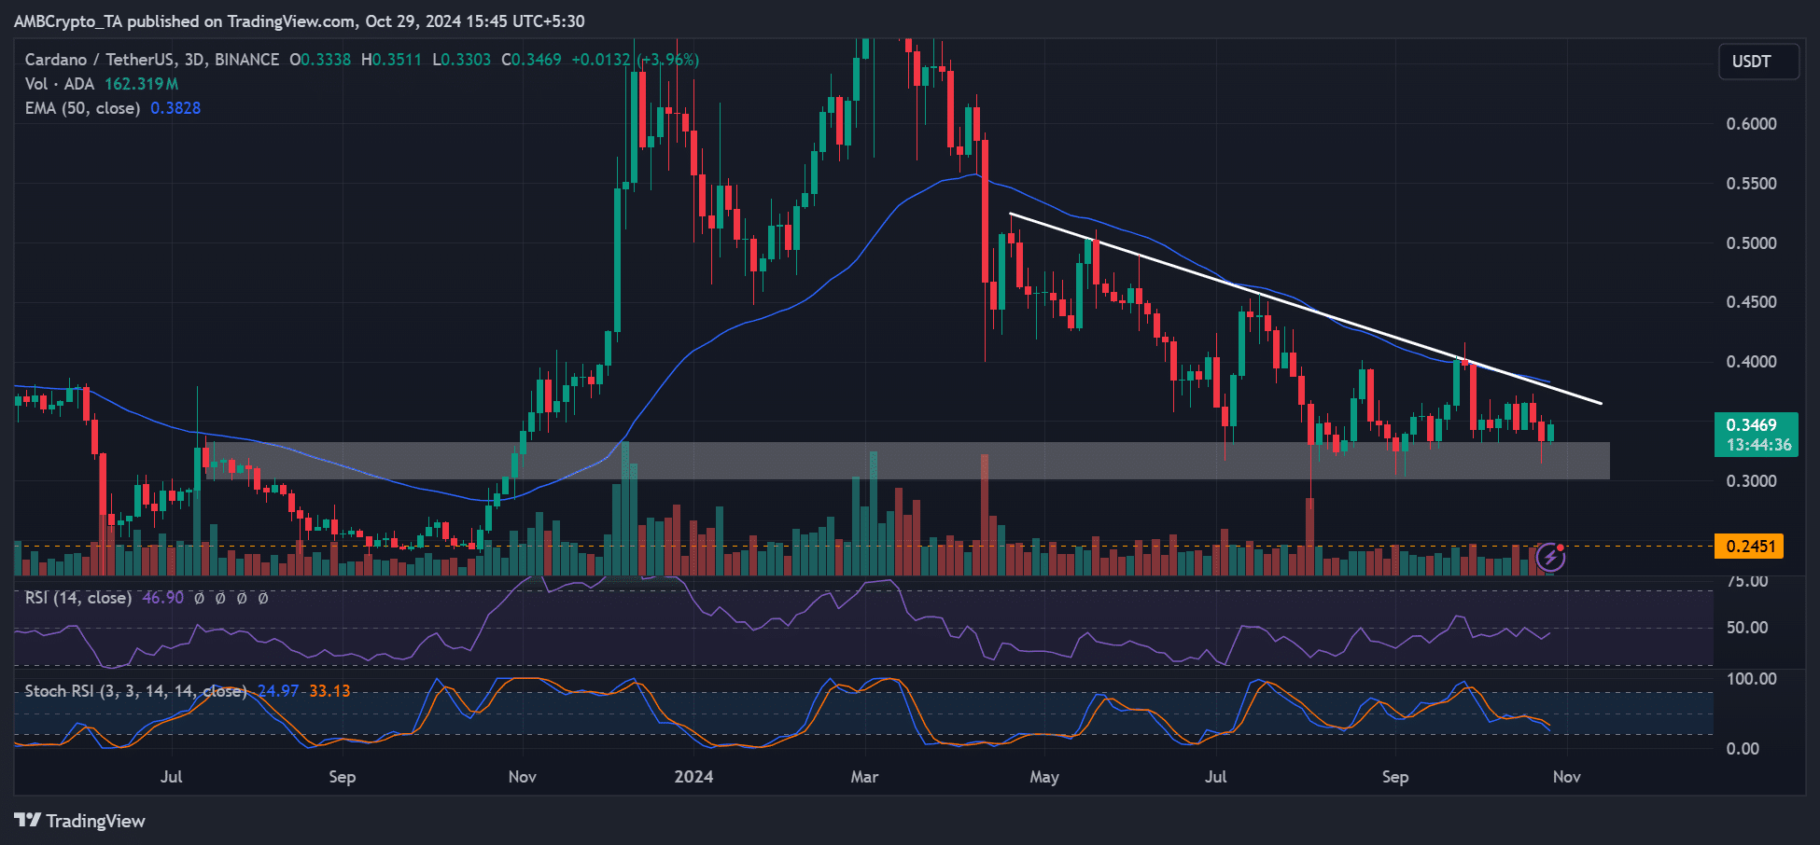The image size is (1820, 845).
Task: Click the orange Stoch RSI value 33.13
Action: pos(329,691)
